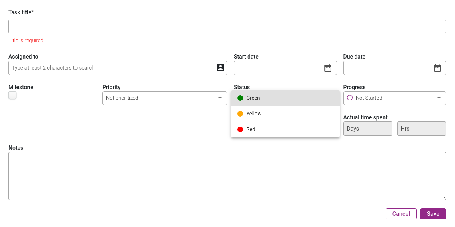Click the Hrs time spent field
455x227 pixels.
tap(422, 129)
